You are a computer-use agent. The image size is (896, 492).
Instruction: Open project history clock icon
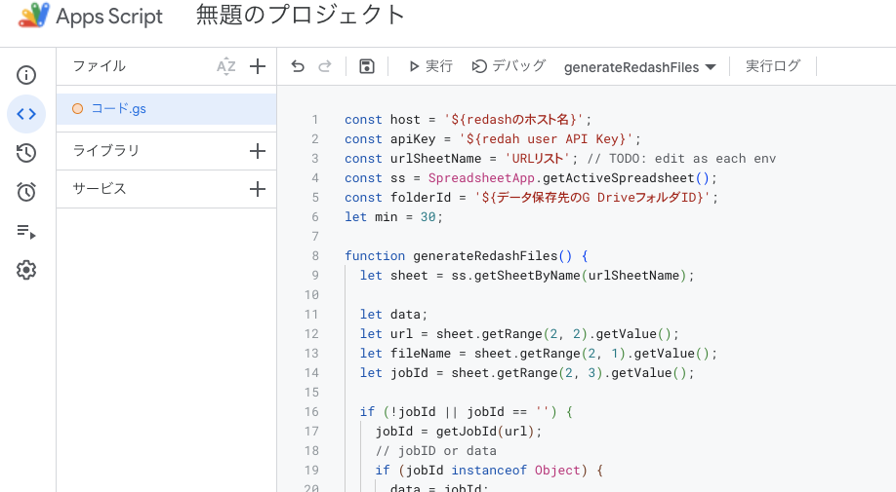pos(26,153)
